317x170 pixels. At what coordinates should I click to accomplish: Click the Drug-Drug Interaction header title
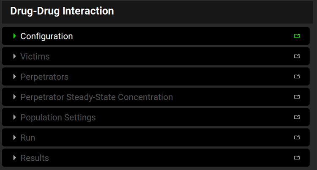(62, 11)
